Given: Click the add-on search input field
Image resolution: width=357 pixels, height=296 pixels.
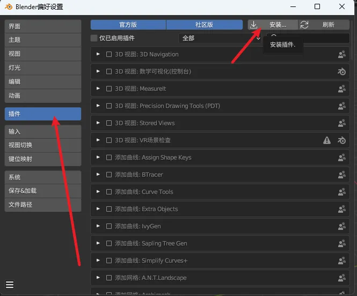Looking at the screenshot, I should click(x=308, y=38).
